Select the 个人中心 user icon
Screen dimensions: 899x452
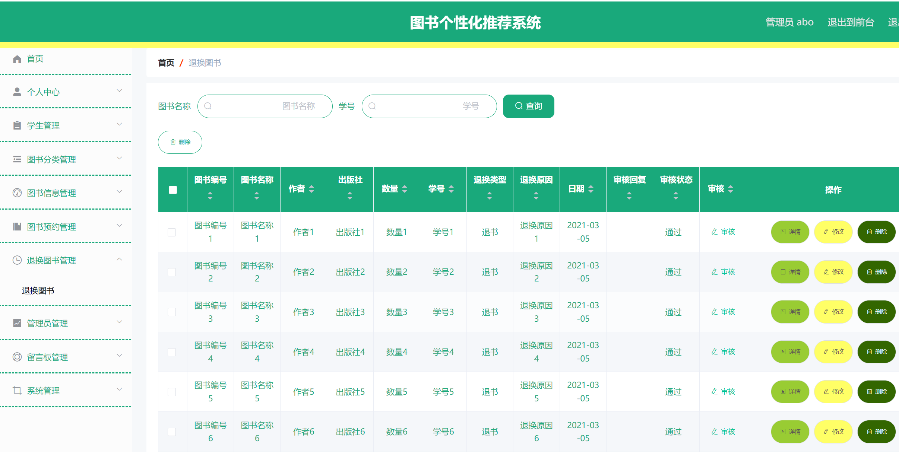tap(17, 91)
